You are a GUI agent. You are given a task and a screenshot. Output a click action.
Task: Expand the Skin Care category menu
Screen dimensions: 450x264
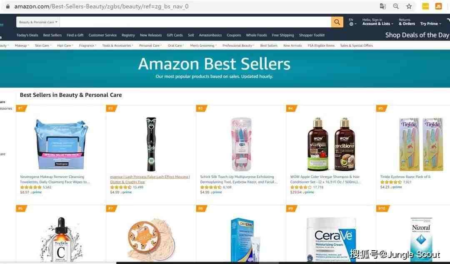point(43,46)
